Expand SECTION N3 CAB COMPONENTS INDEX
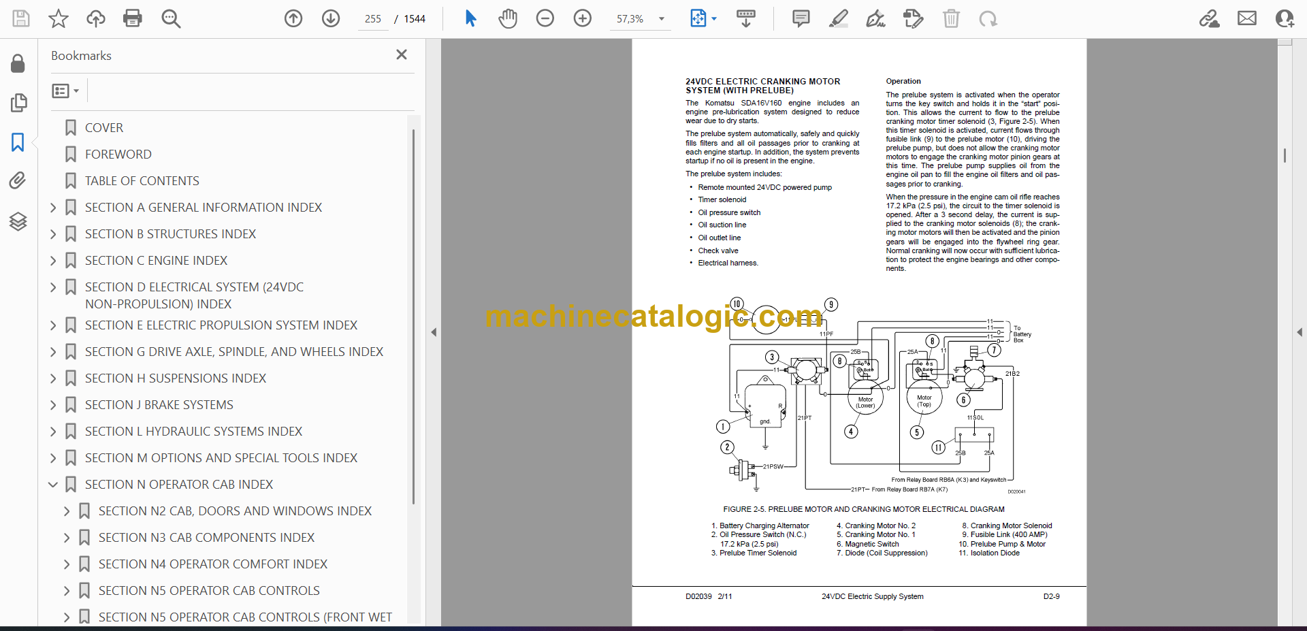The width and height of the screenshot is (1307, 631). coord(67,538)
